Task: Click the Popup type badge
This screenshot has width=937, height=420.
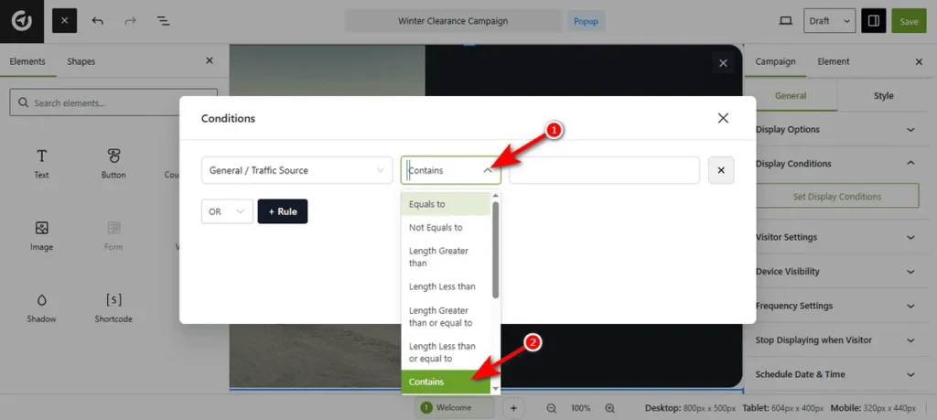Action: 586,21
